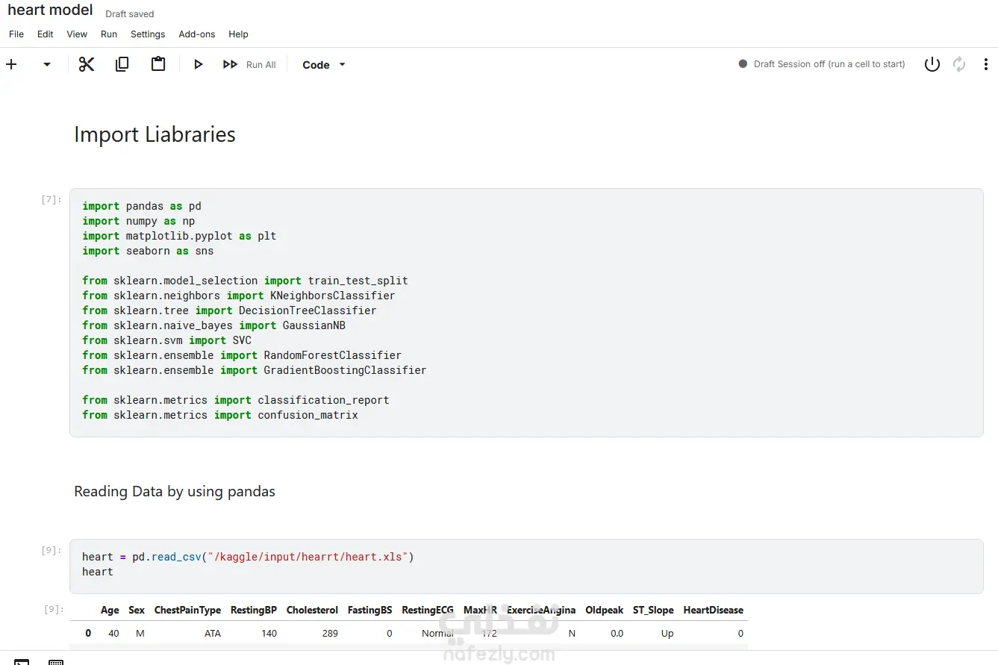The width and height of the screenshot is (998, 665).
Task: Open the Settings menu
Action: [x=148, y=34]
